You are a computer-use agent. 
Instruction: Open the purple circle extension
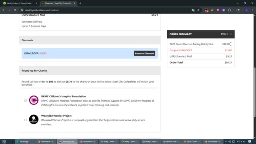[224, 10]
